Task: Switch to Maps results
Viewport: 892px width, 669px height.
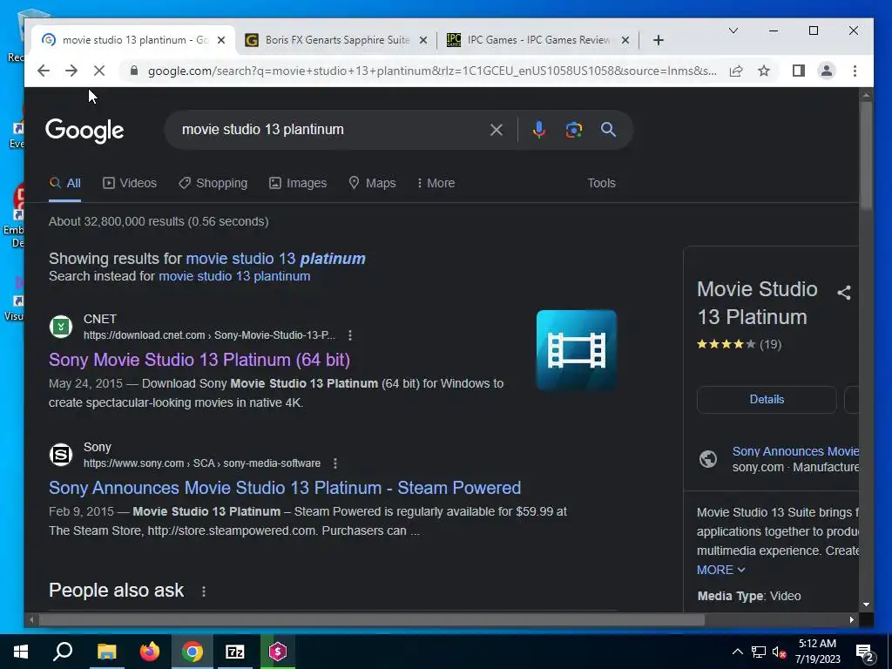Action: click(372, 183)
